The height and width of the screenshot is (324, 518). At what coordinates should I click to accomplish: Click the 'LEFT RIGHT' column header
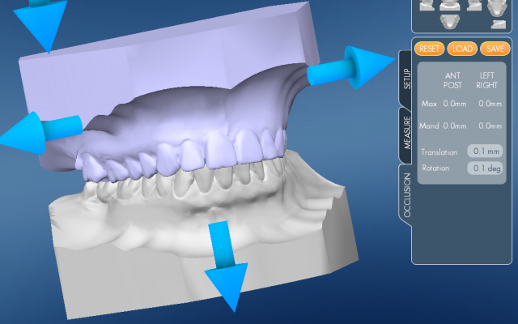[x=487, y=80]
